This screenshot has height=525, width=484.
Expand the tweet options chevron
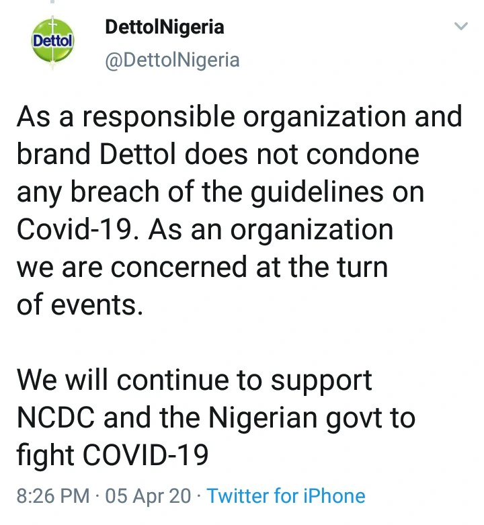point(460,27)
